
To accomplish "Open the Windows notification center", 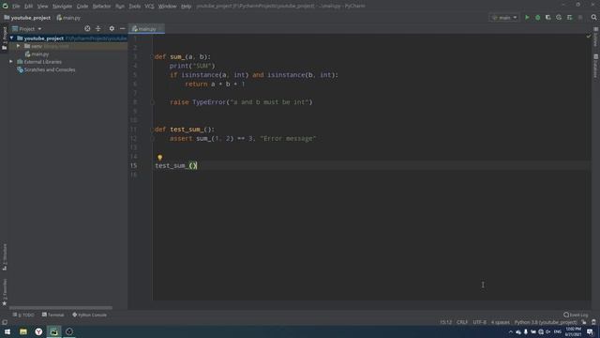I will (590, 331).
